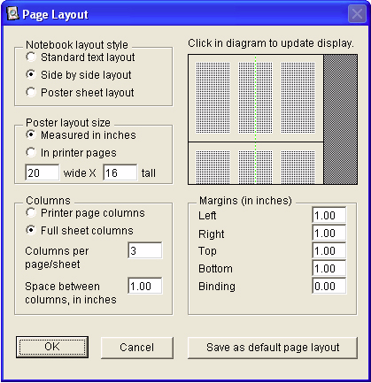Choose In printer pages option
The width and height of the screenshot is (371, 383).
71,153
